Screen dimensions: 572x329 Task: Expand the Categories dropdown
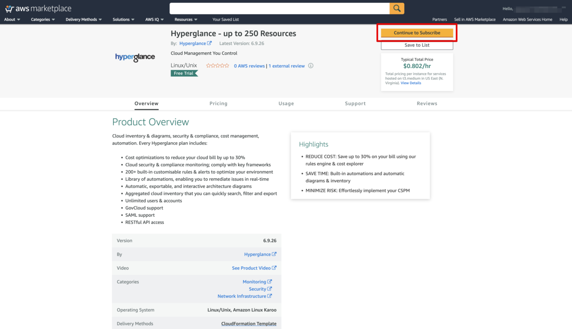point(43,19)
